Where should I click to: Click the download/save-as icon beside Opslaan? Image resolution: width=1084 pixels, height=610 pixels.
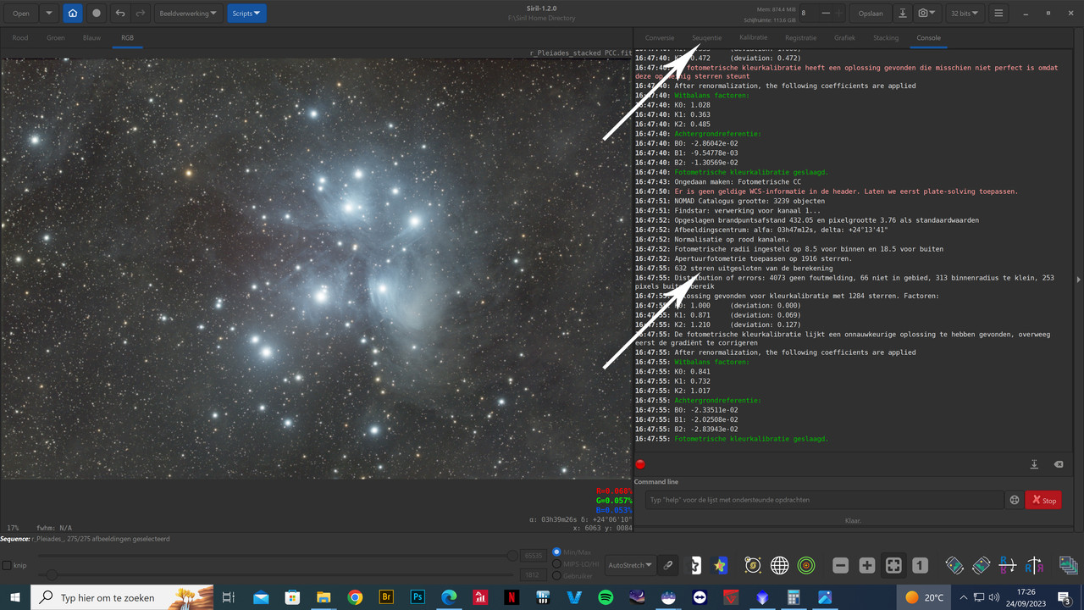[903, 14]
